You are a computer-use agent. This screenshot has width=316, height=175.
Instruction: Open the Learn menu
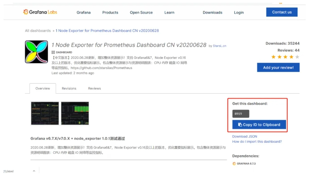169,12
